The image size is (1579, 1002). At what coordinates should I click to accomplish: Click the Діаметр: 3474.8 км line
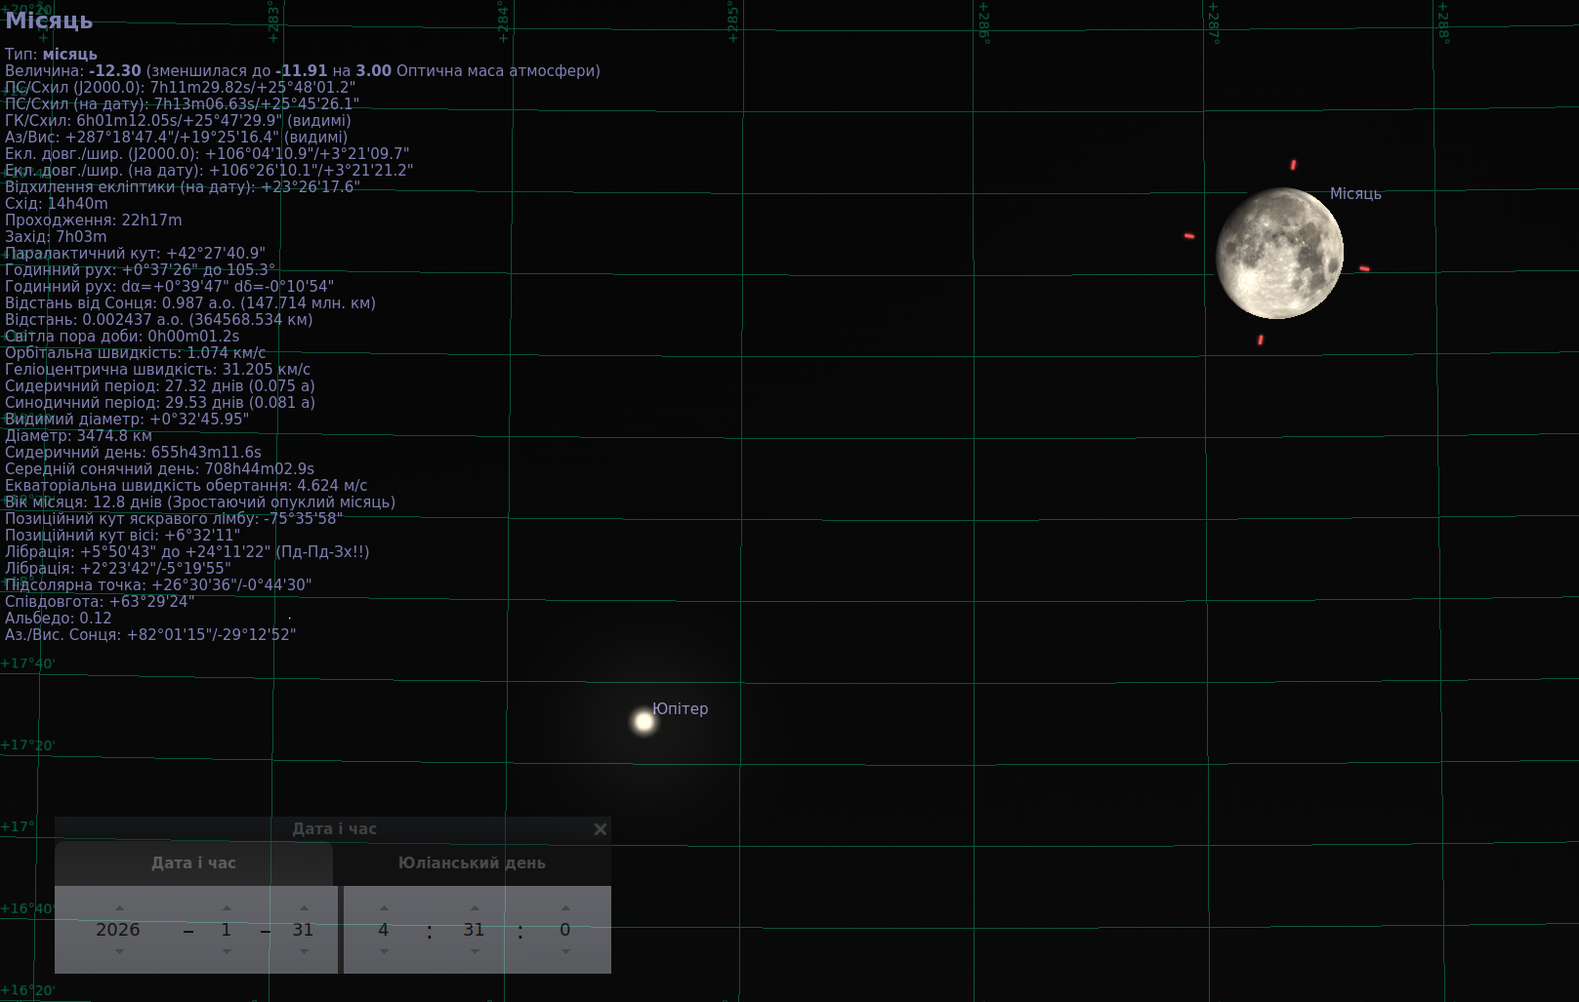78,436
